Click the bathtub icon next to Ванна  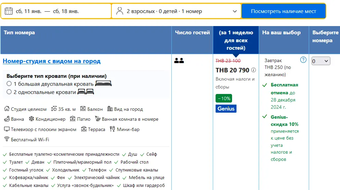(x=7, y=119)
